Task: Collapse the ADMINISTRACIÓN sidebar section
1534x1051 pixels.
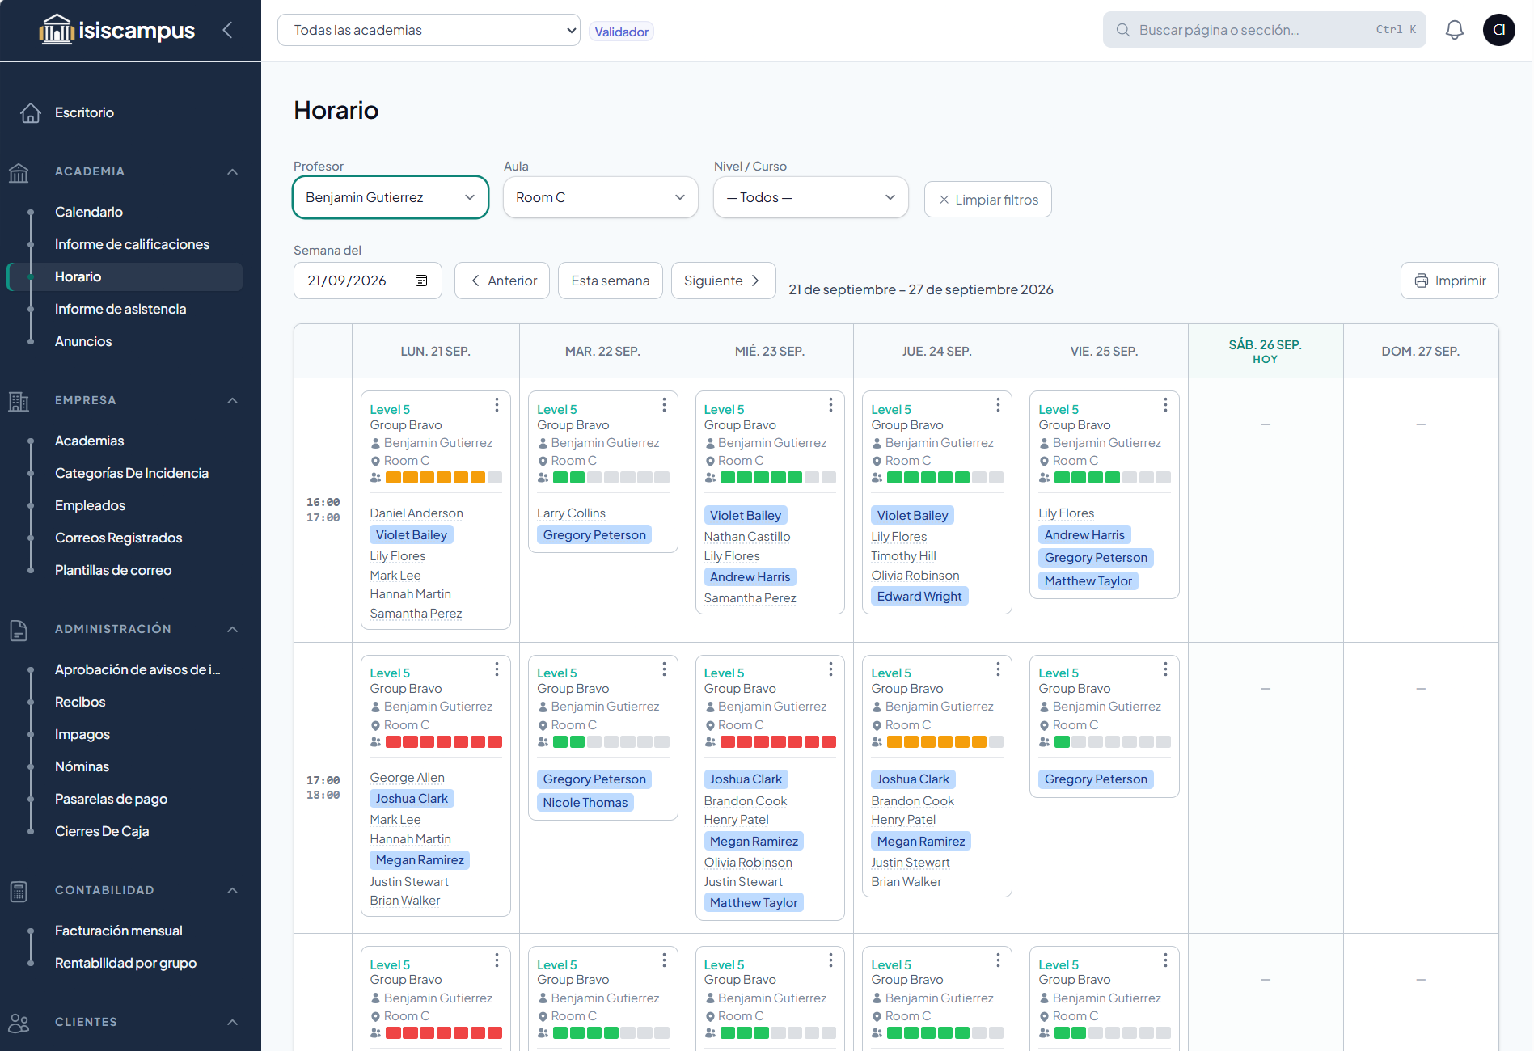Action: point(233,629)
